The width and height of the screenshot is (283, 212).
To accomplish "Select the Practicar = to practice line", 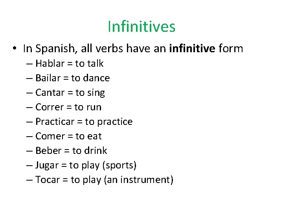I will point(84,122).
